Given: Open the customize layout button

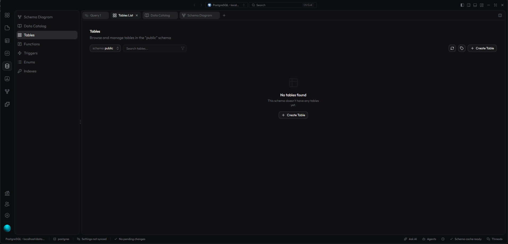Looking at the screenshot, I should (482, 5).
